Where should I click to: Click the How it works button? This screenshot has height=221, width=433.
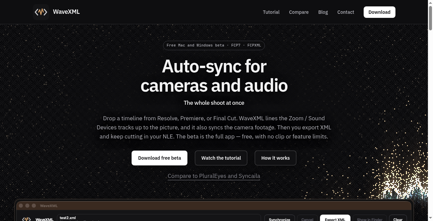[275, 158]
